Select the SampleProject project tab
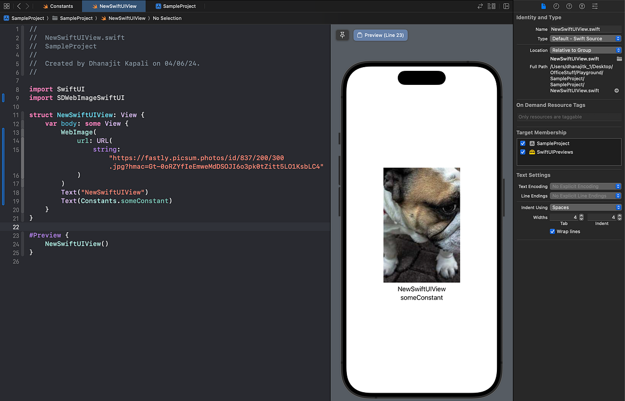 coord(176,6)
